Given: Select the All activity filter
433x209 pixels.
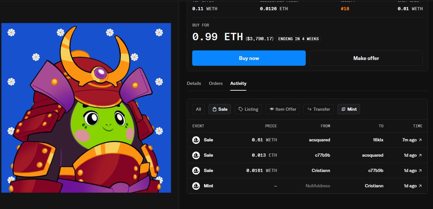Looking at the screenshot, I should (x=198, y=109).
